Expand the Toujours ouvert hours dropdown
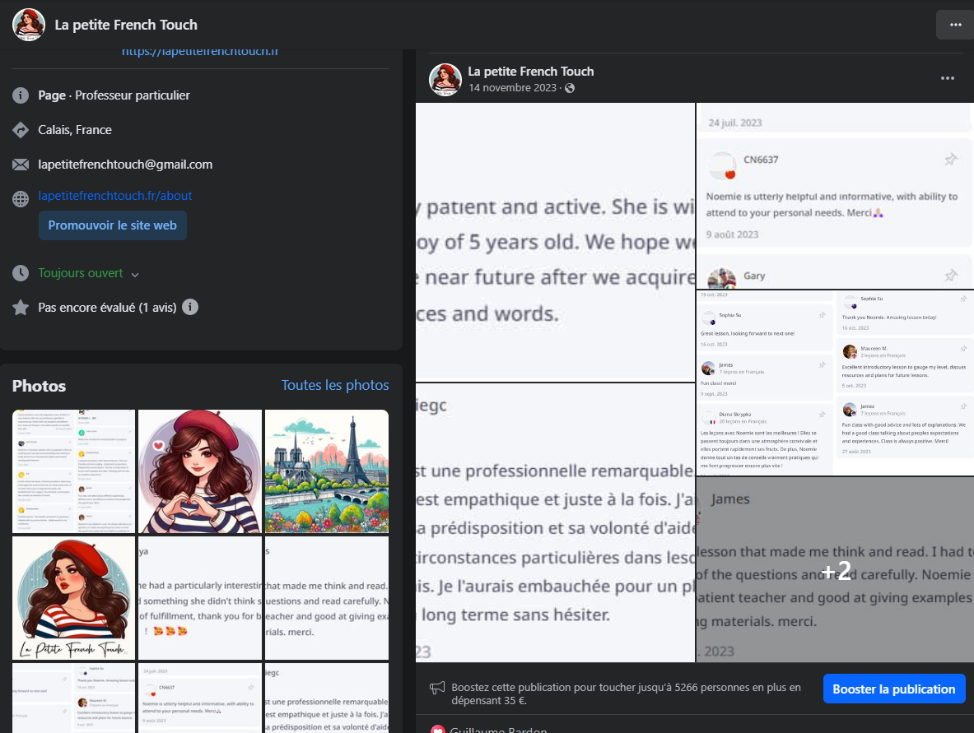This screenshot has height=733, width=974. (x=135, y=274)
